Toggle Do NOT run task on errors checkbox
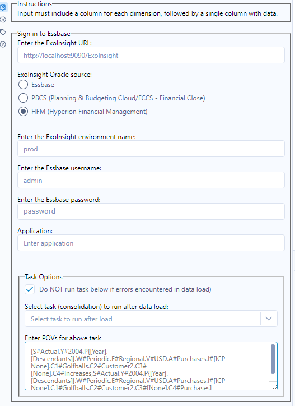Image resolution: width=295 pixels, height=406 pixels. tap(30, 289)
